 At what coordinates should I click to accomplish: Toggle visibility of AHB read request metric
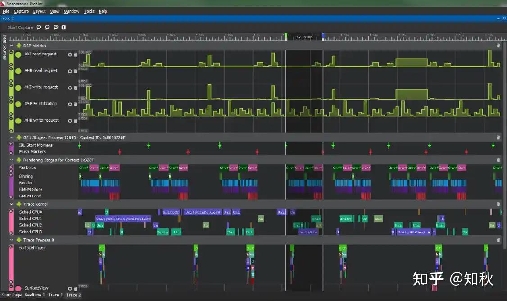point(18,71)
